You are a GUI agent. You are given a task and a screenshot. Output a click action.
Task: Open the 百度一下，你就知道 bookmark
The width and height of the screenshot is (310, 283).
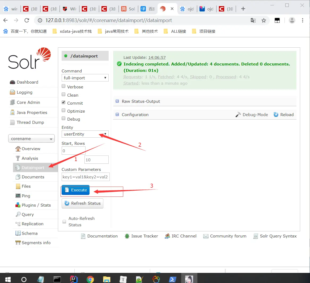coord(25,31)
